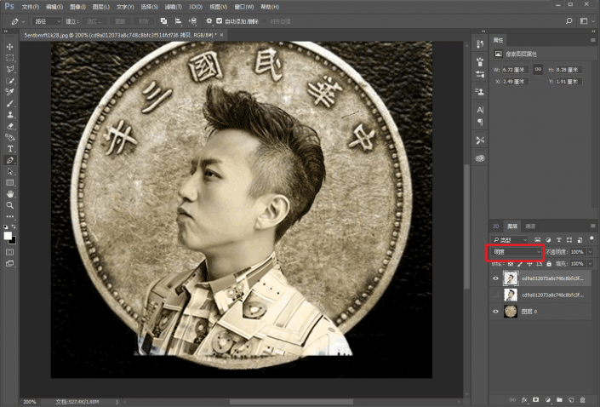Viewport: 600px width, 407px height.
Task: Select the Rectangle shape tool
Action: (x=10, y=182)
